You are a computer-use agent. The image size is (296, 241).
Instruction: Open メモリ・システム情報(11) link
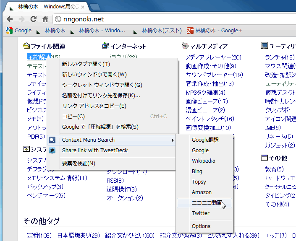[x=57, y=178]
